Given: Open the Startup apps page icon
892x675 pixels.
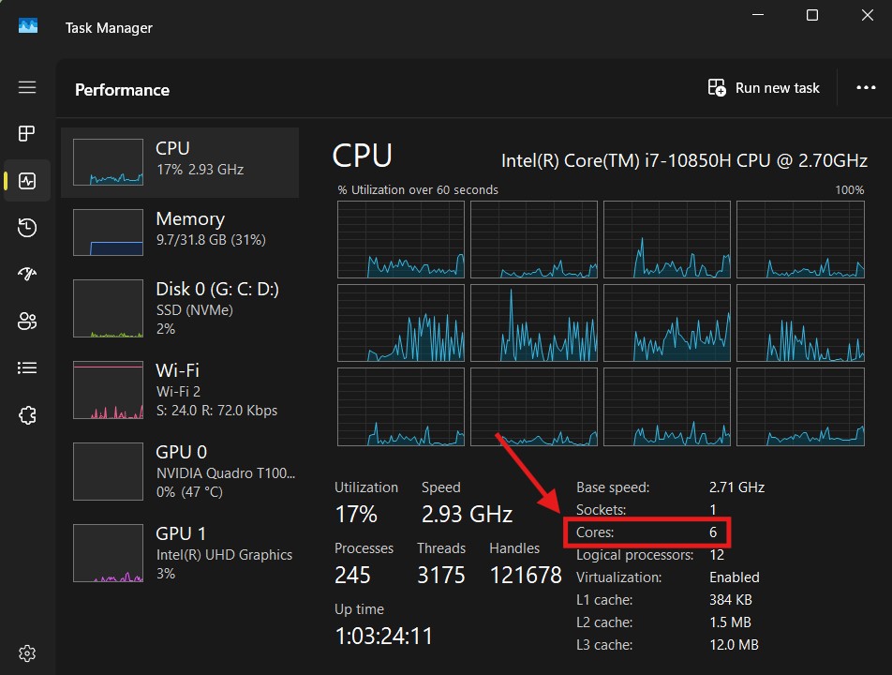Looking at the screenshot, I should click(x=27, y=275).
